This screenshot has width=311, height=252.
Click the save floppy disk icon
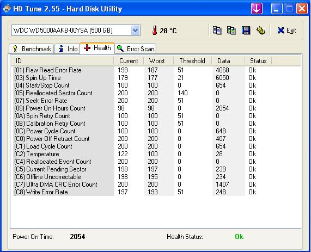pyautogui.click(x=246, y=30)
